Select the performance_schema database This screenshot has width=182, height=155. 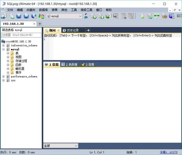(24, 76)
